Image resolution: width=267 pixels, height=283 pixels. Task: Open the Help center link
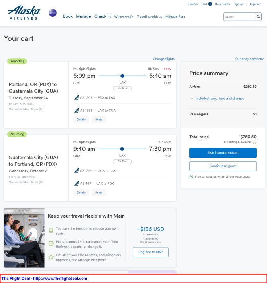(222, 4)
